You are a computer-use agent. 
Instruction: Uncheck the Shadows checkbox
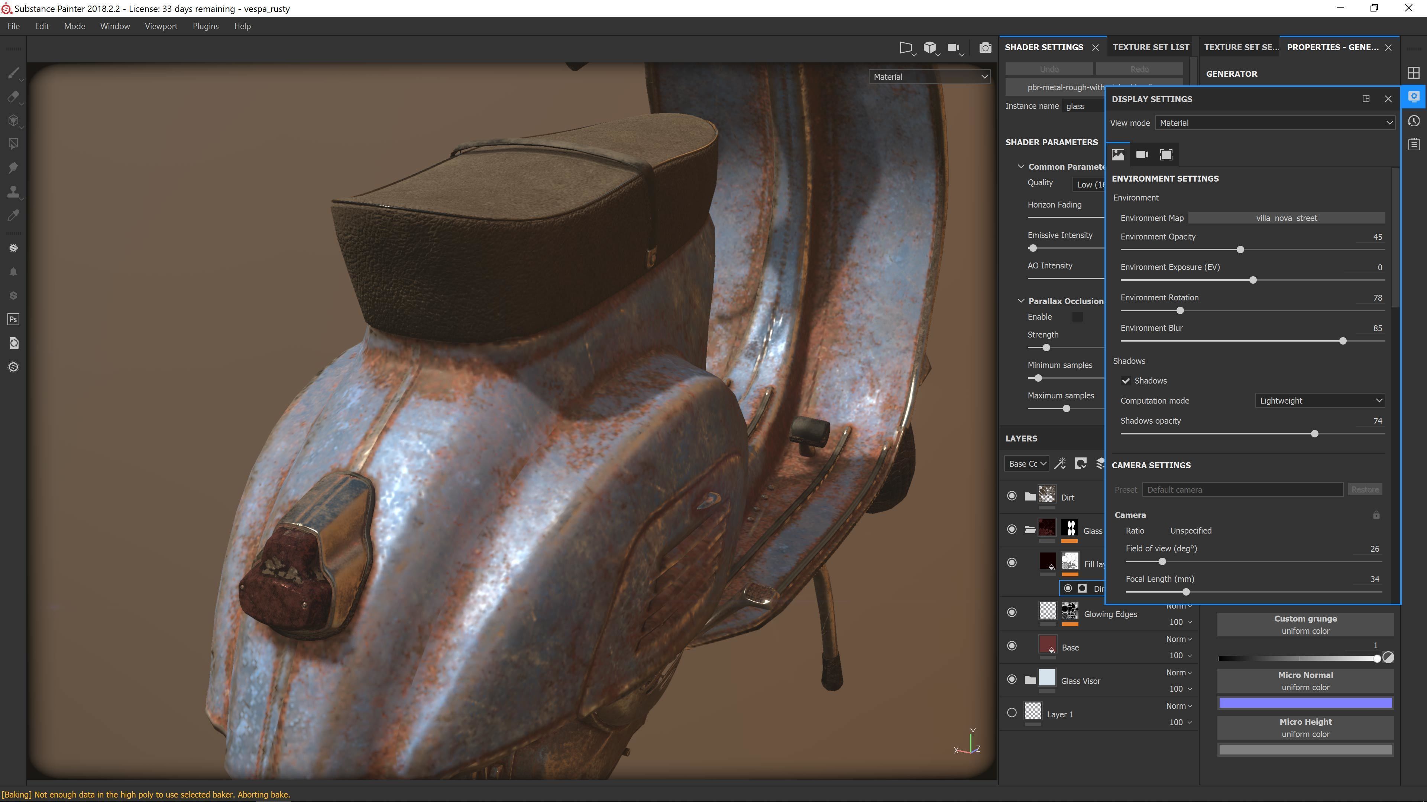[x=1126, y=381]
